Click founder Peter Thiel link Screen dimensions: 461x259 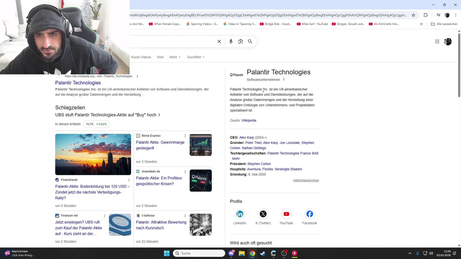point(253,143)
